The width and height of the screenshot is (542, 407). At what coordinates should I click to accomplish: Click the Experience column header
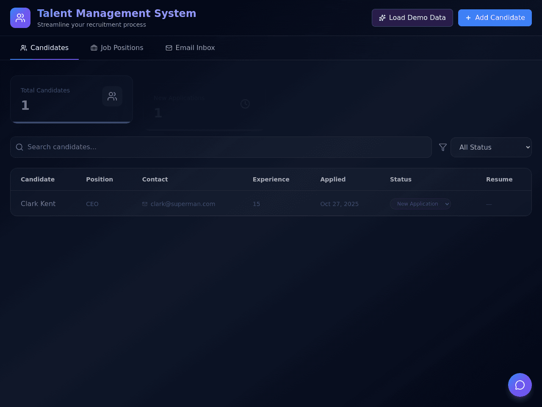coord(271,179)
